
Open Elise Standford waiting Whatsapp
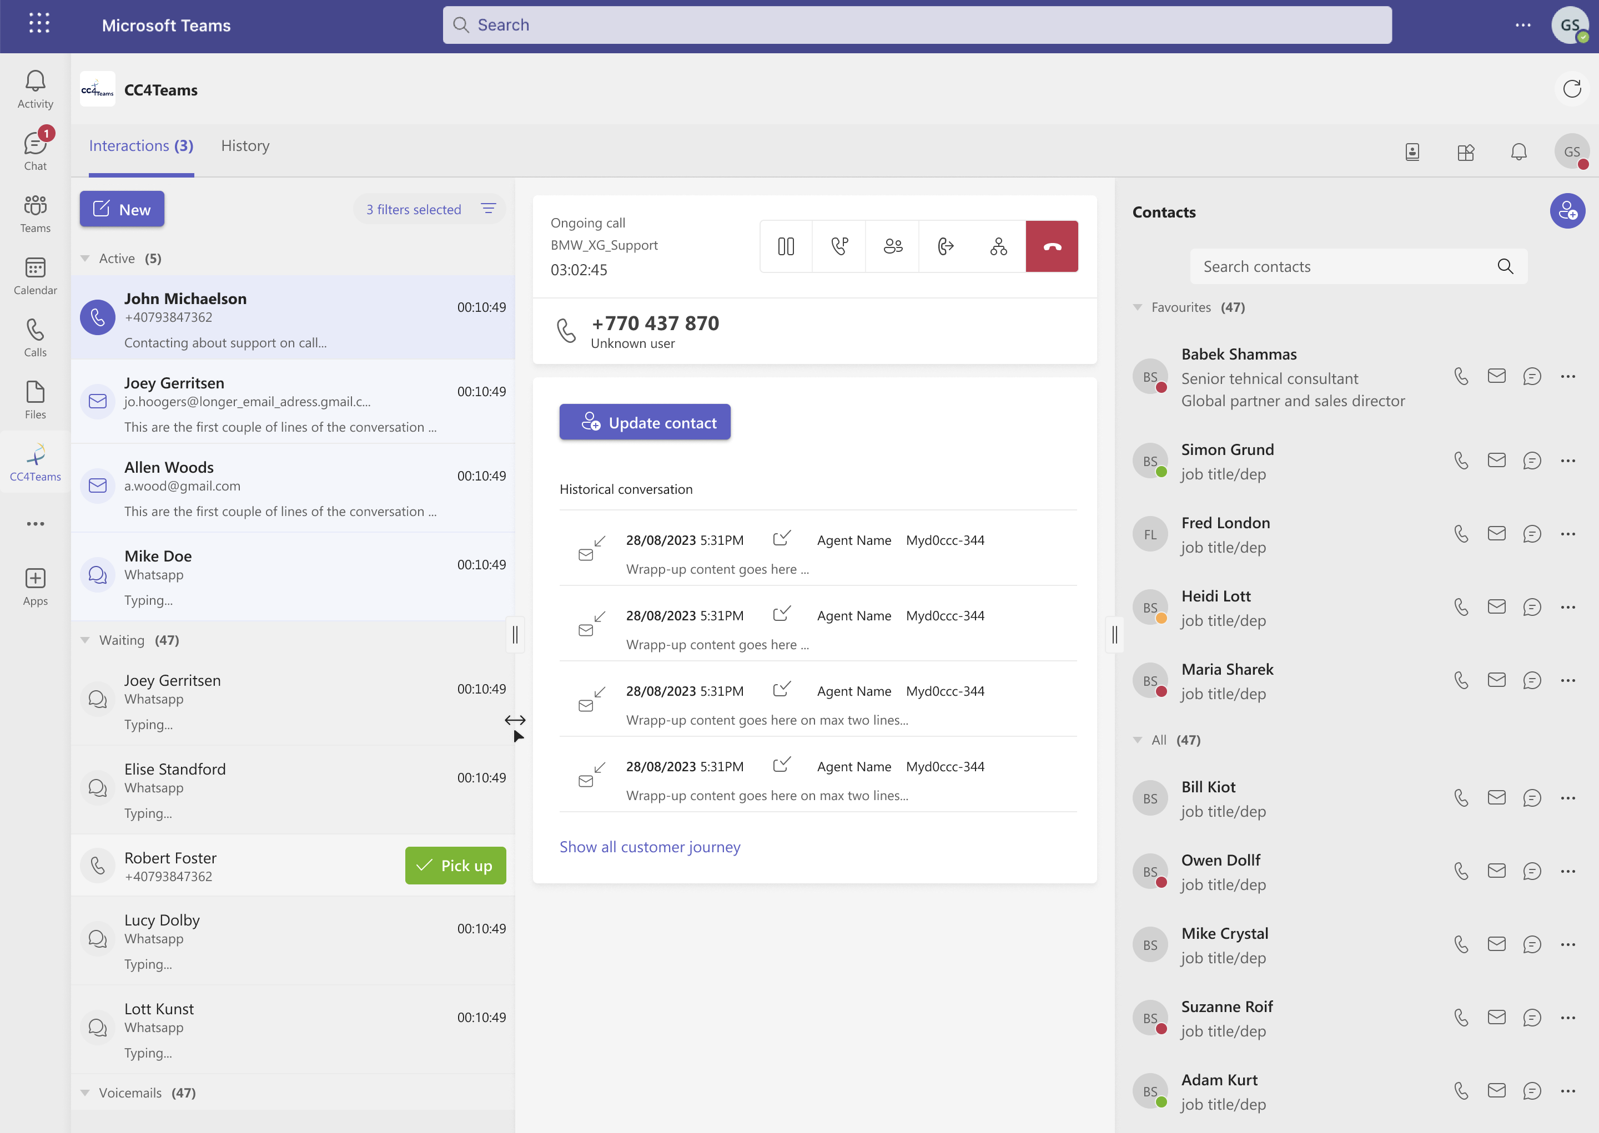click(x=293, y=790)
